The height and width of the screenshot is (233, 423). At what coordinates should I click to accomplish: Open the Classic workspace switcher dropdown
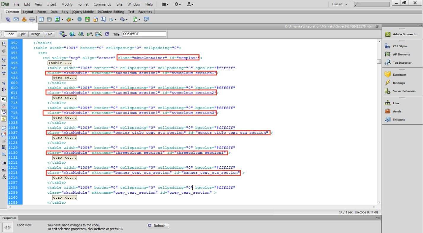[x=339, y=4]
